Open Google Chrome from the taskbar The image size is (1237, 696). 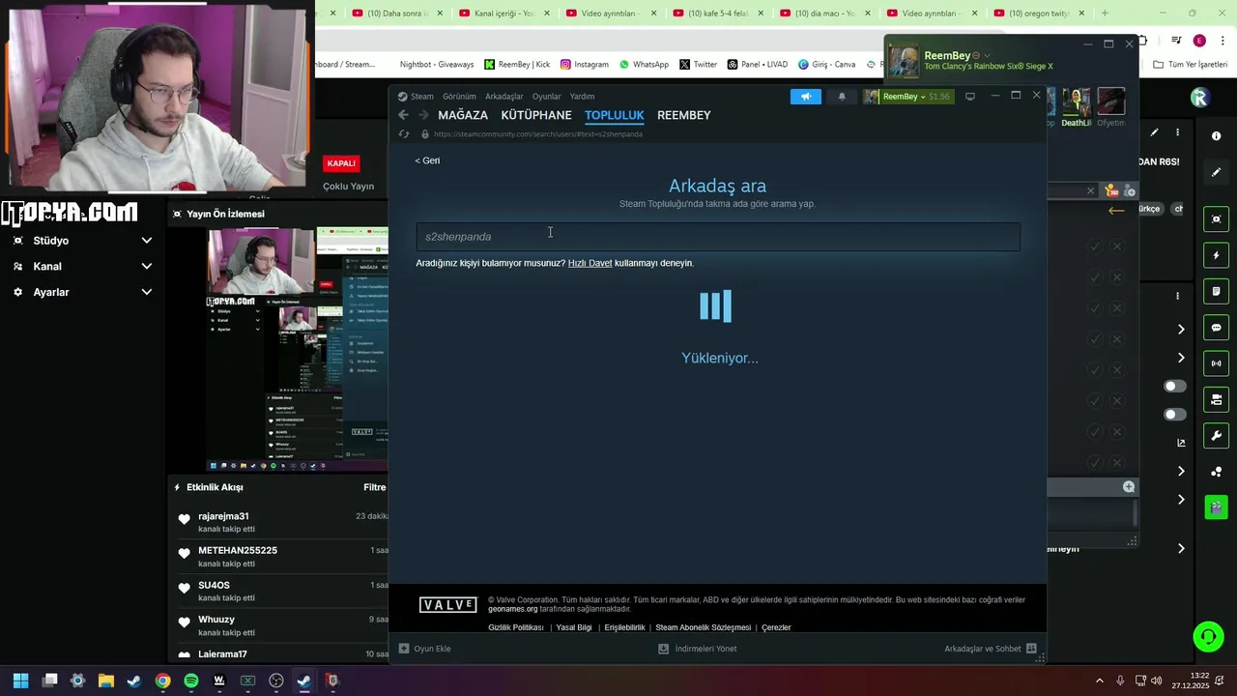(x=162, y=681)
